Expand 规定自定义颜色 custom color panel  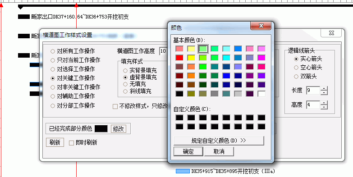(219, 141)
